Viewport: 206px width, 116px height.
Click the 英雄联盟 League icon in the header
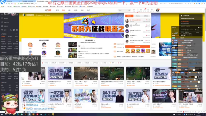[x=24, y=15]
